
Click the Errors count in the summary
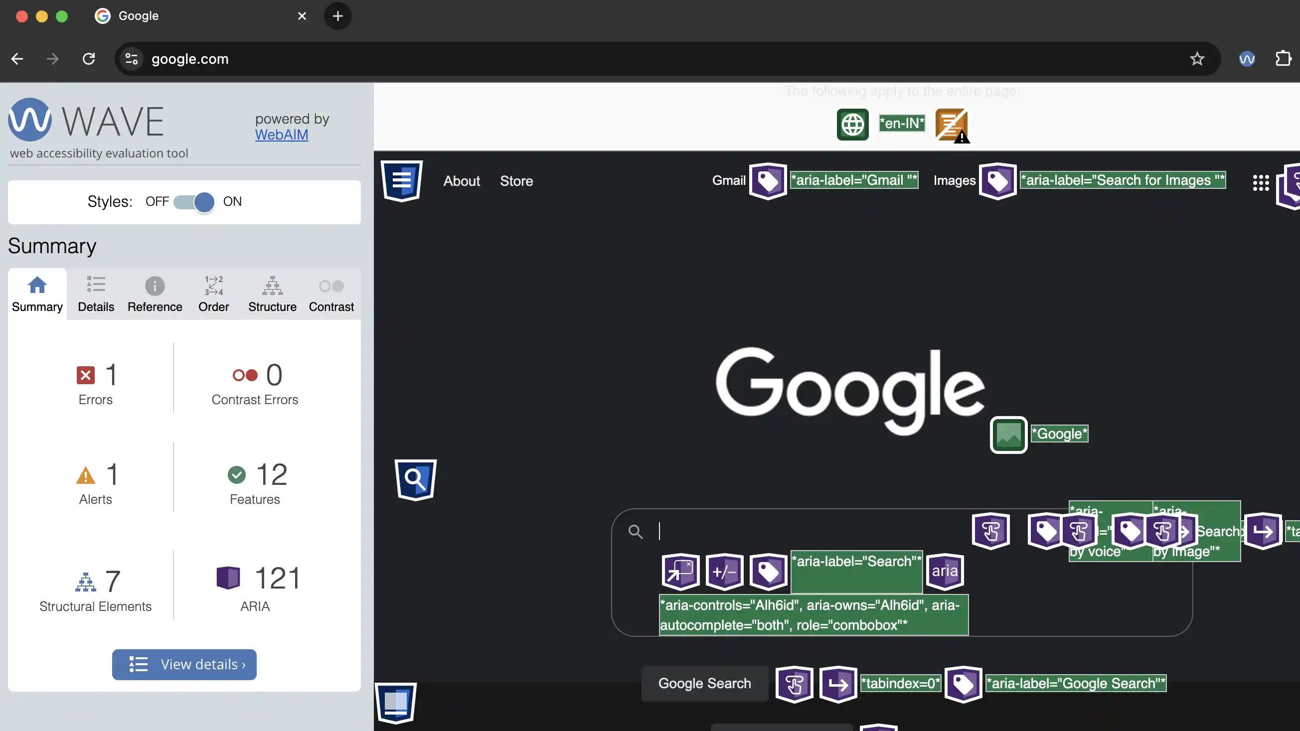(x=95, y=383)
